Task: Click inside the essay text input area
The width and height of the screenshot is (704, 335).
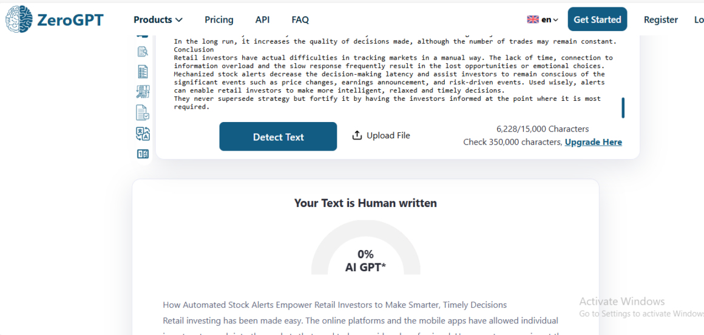Action: [x=388, y=73]
